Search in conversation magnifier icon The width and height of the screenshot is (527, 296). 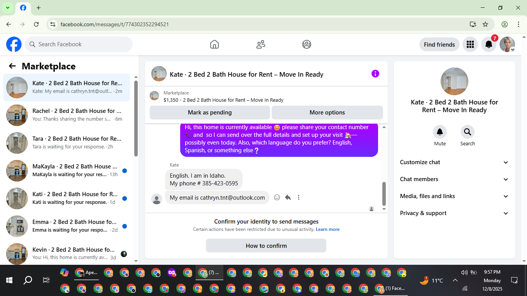pyautogui.click(x=468, y=132)
